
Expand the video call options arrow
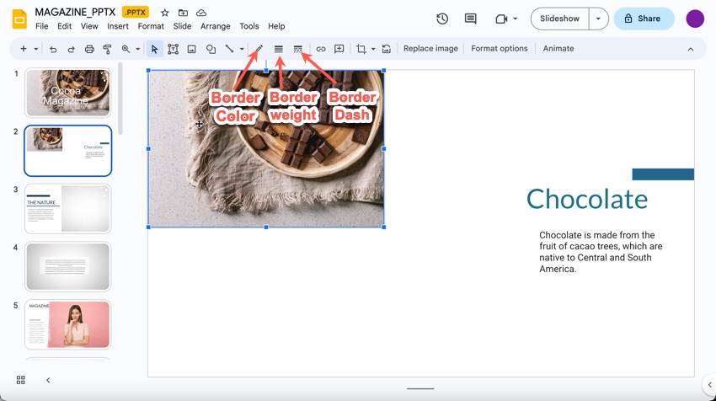(x=515, y=19)
